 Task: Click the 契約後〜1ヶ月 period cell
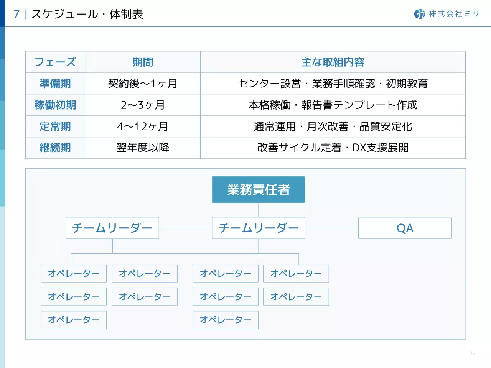point(142,84)
